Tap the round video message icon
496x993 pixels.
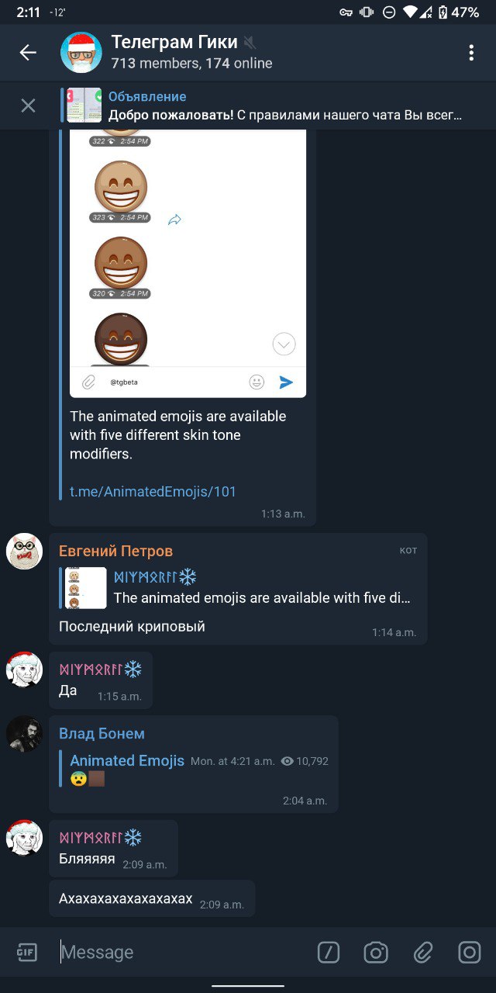(470, 952)
